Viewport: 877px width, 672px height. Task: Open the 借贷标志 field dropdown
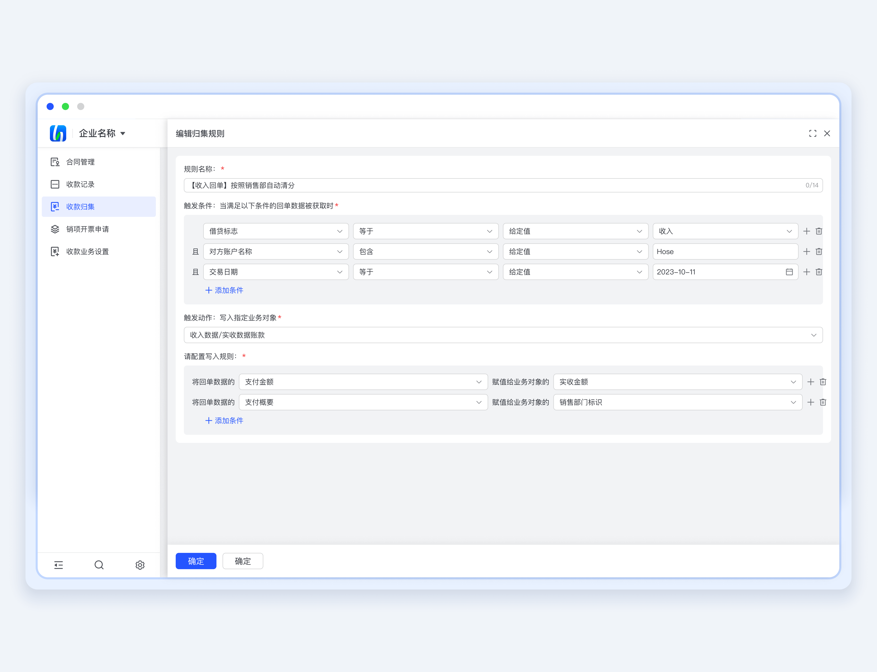(276, 231)
